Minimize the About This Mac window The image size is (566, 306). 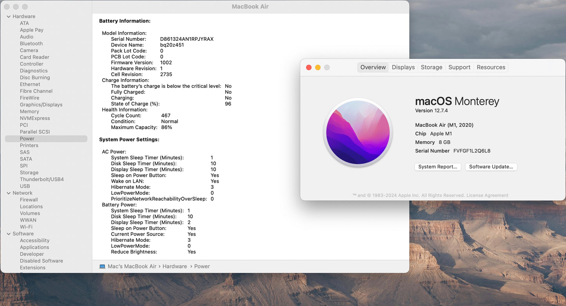coord(318,67)
